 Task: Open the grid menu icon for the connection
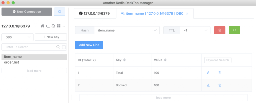[x=59, y=26]
